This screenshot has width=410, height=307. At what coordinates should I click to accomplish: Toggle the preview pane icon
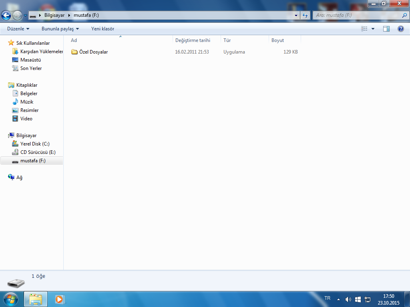click(x=386, y=29)
